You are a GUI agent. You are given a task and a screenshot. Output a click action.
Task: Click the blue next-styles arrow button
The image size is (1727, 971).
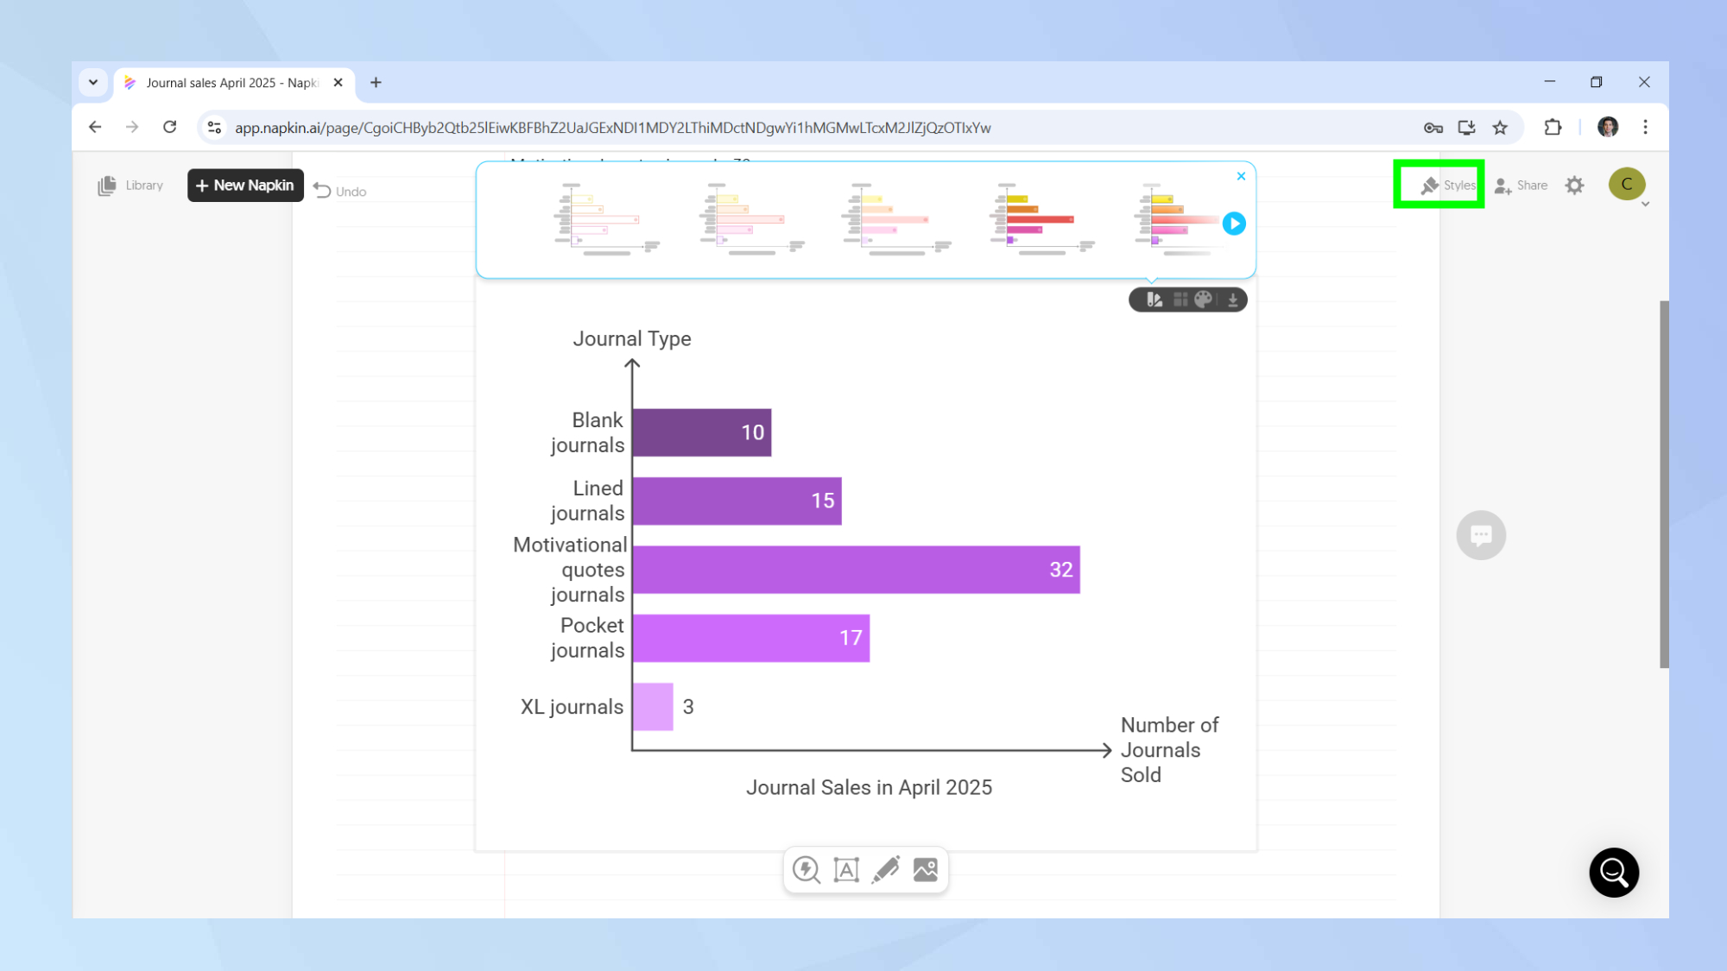point(1234,224)
